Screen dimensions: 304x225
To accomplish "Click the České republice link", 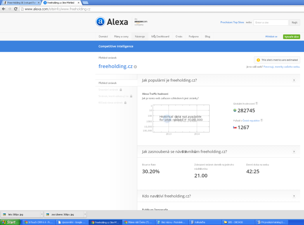I will coord(251,120).
